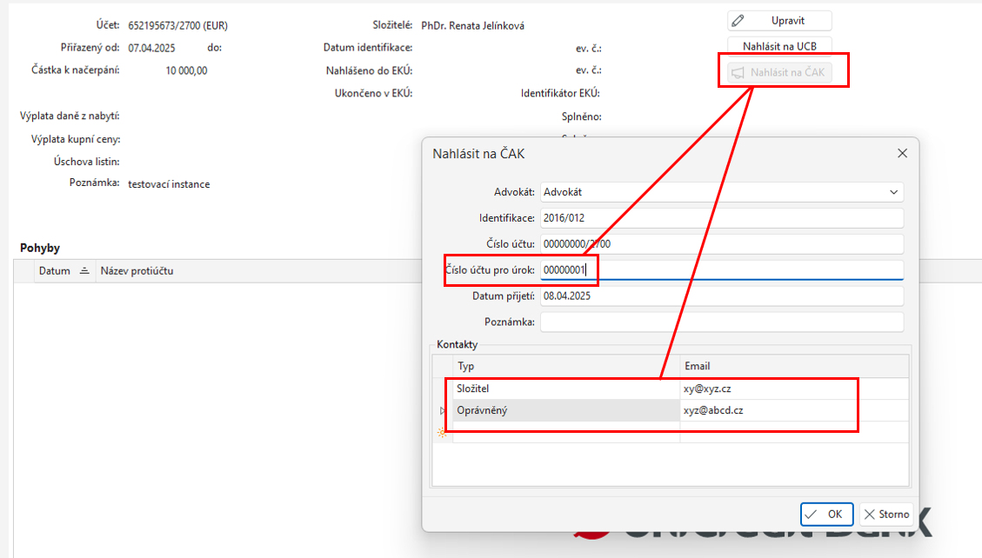982x558 pixels.
Task: Click the empty Poznámka field in the dialog
Action: click(x=720, y=322)
